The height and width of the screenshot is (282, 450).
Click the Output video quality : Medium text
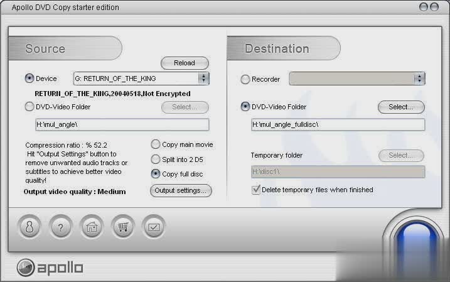[x=75, y=192]
